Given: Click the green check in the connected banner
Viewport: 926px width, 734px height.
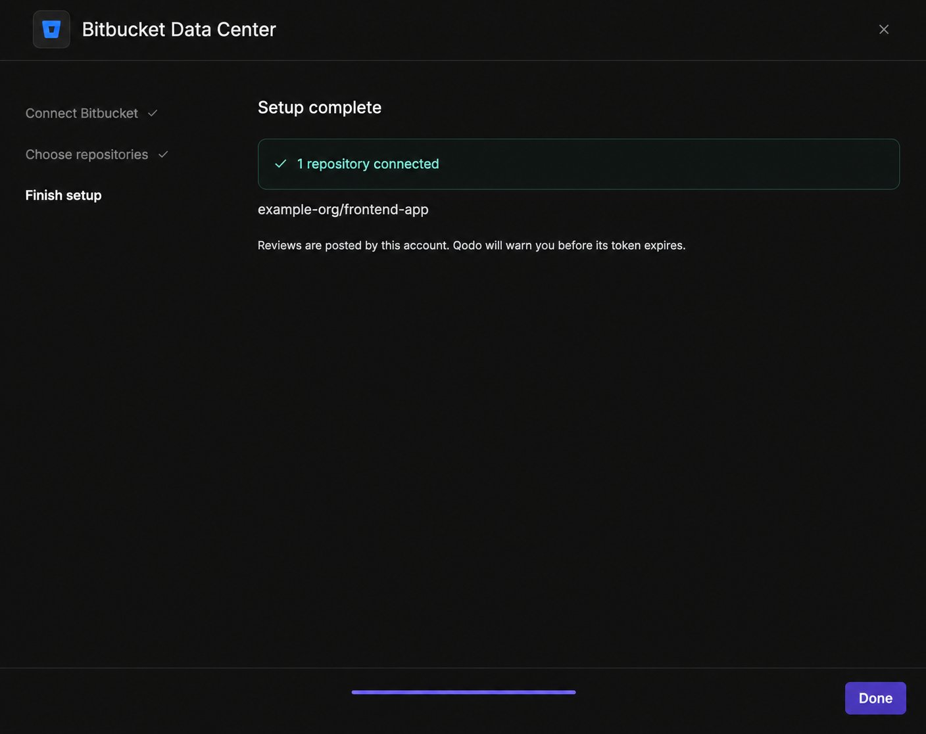Looking at the screenshot, I should (281, 164).
